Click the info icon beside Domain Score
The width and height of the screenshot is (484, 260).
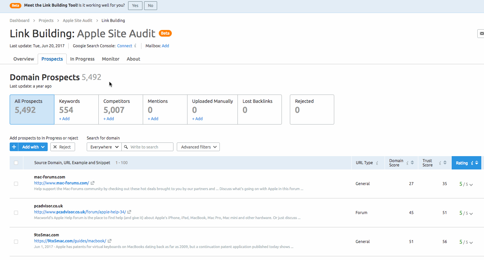(408, 163)
